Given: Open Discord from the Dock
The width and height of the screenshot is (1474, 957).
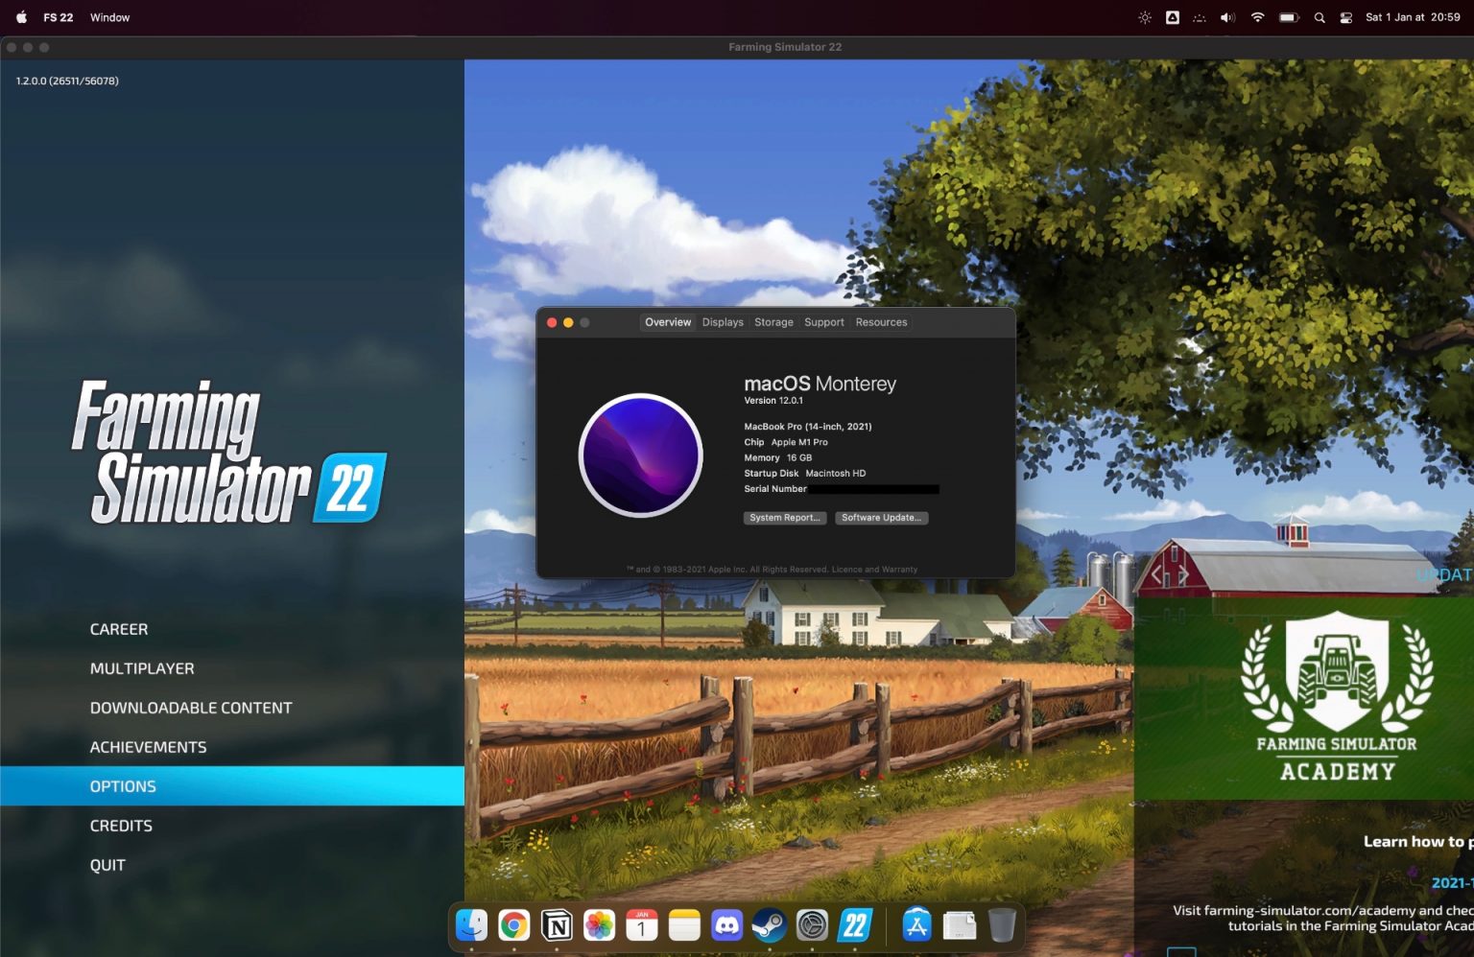Looking at the screenshot, I should coord(726,924).
